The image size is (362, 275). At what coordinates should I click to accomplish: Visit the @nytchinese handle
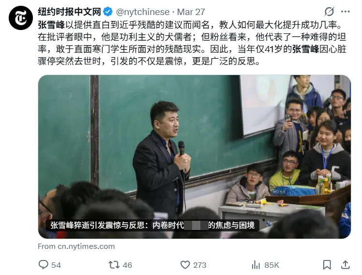click(143, 12)
